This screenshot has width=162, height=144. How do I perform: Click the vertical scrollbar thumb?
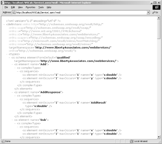159,29
